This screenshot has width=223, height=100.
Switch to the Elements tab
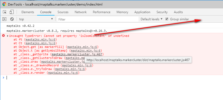click(x=28, y=12)
